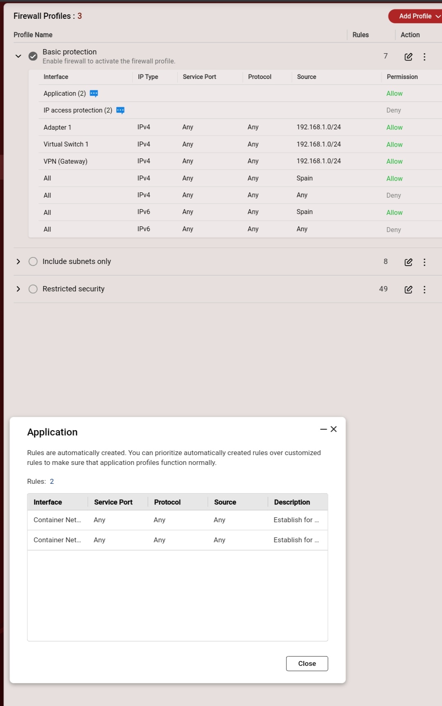Select the Include subnets only radio button
The height and width of the screenshot is (706, 442).
pos(33,262)
